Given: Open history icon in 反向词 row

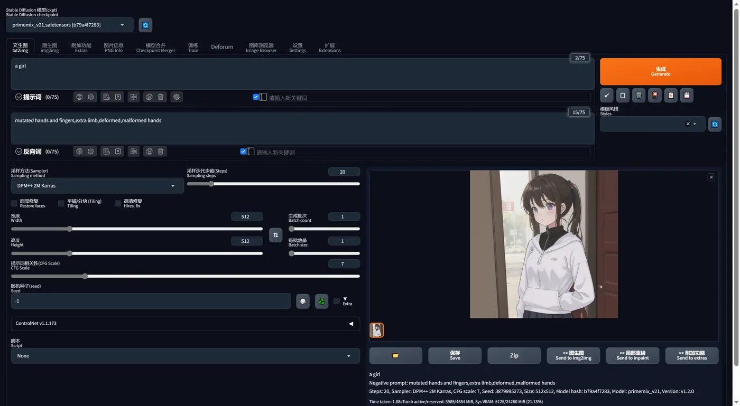Looking at the screenshot, I should (106, 152).
